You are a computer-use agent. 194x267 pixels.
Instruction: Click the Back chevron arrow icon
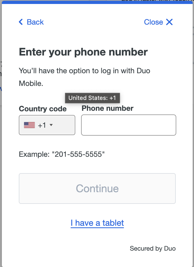coord(21,22)
